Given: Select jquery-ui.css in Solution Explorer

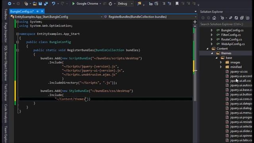Looking at the screenshot, I should click(x=239, y=71).
